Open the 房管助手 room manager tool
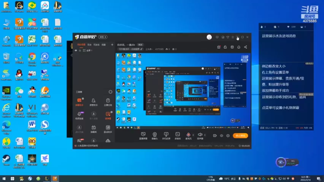324x182 pixels. pos(94,102)
